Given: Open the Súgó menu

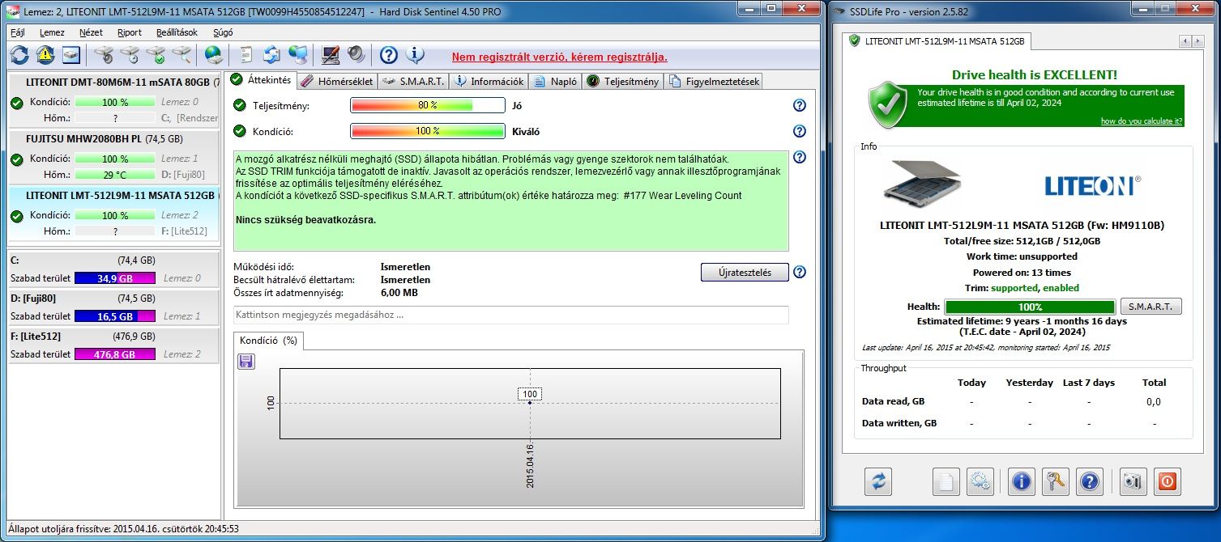Looking at the screenshot, I should pos(223,32).
